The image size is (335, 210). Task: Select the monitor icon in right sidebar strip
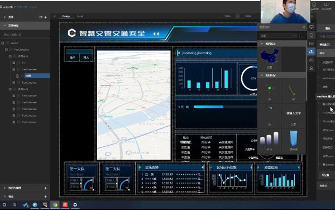312,27
